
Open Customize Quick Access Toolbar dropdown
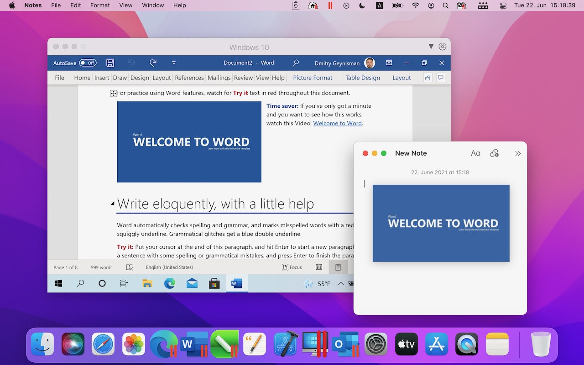click(x=174, y=63)
